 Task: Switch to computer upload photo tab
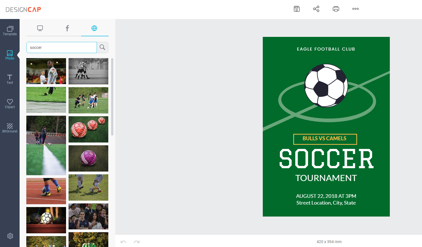40,28
